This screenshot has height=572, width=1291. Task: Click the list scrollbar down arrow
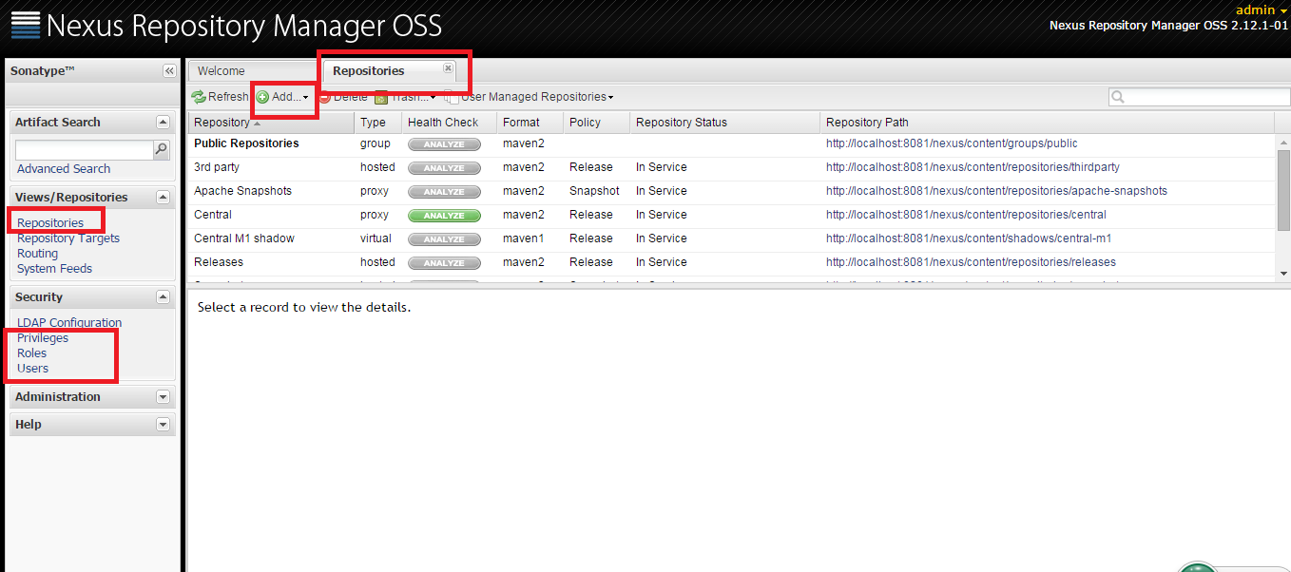1282,273
